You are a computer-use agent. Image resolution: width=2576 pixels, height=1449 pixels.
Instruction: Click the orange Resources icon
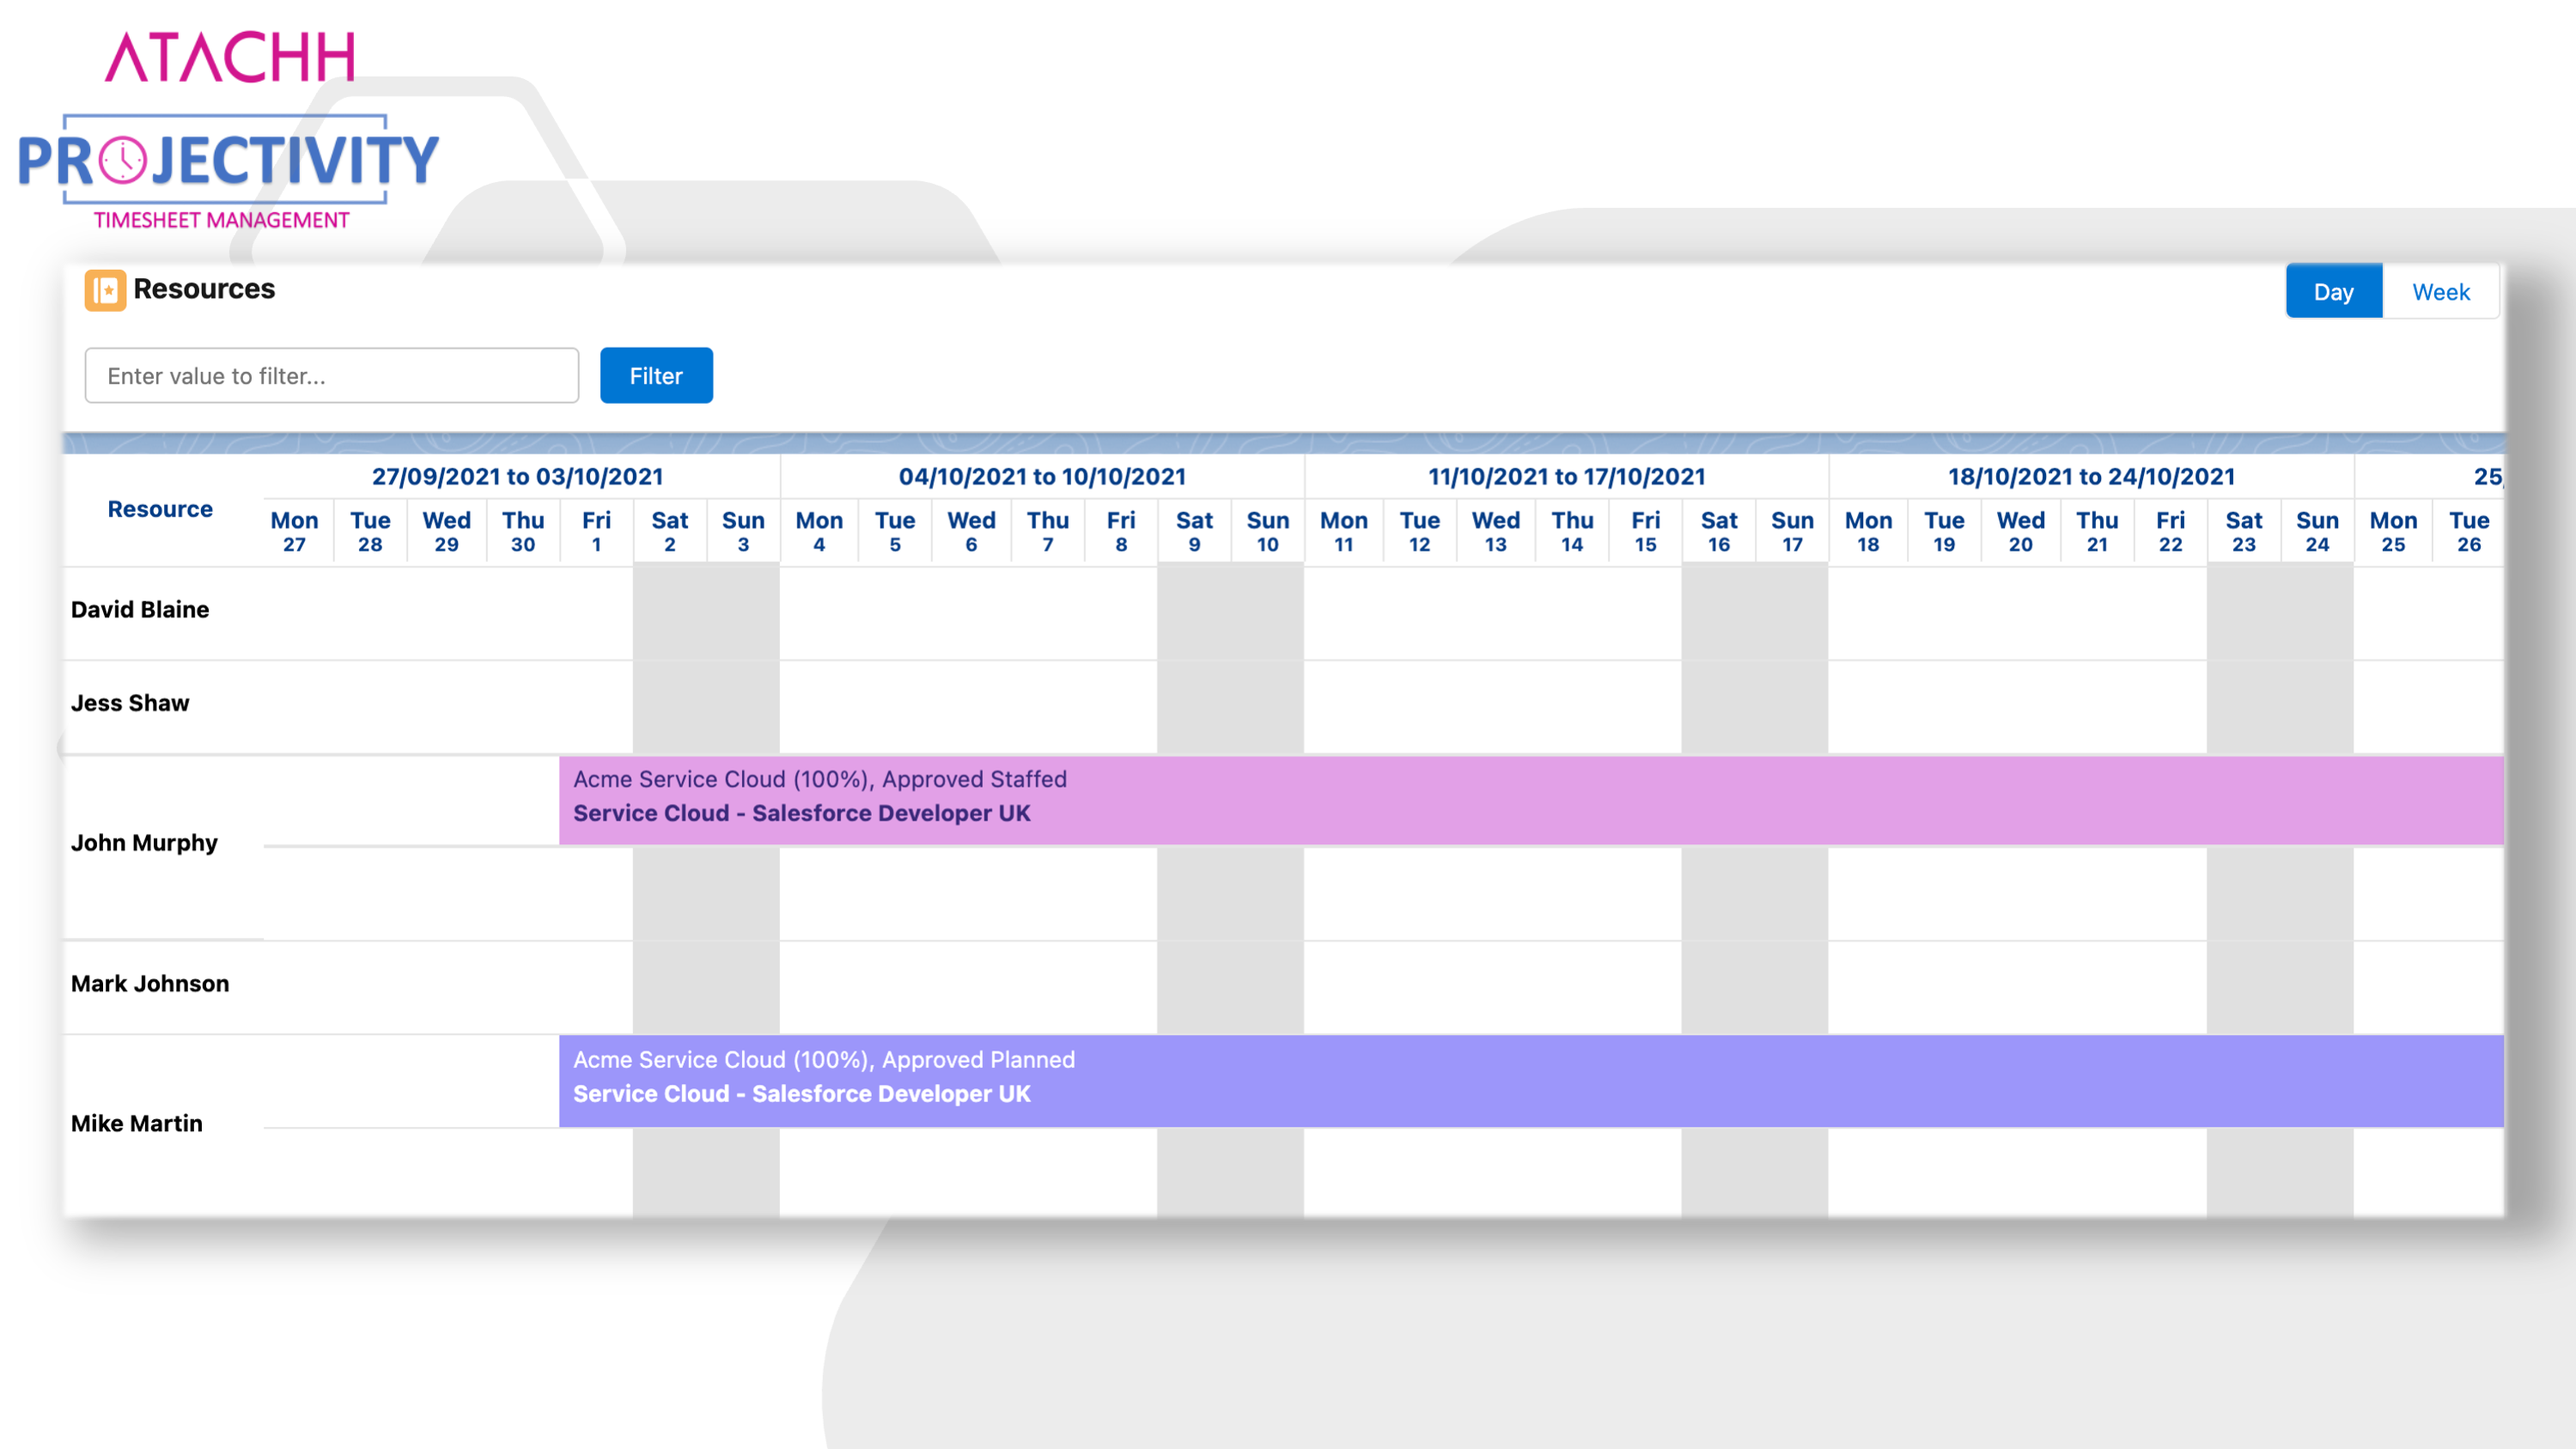pos(105,290)
